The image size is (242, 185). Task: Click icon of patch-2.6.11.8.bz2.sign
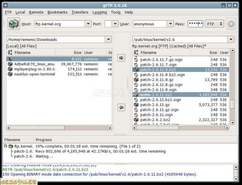pos(136,75)
